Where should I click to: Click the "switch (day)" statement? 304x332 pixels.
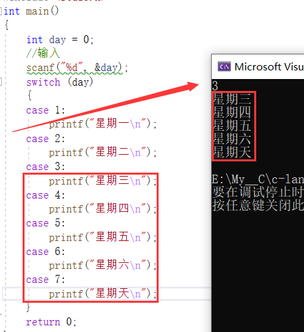point(60,82)
